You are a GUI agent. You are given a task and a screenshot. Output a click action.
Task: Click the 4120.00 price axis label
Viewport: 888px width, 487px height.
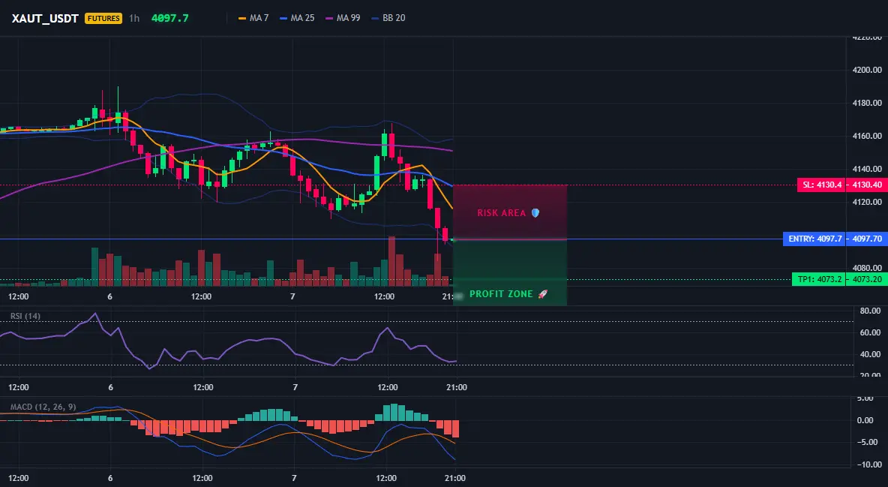coord(868,202)
